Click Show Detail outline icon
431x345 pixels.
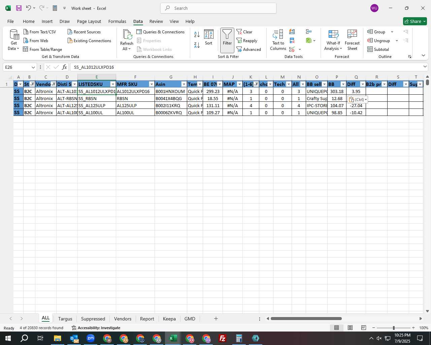click(x=406, y=32)
